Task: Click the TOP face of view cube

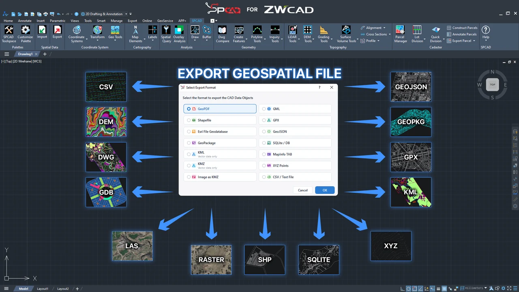Action: (493, 85)
